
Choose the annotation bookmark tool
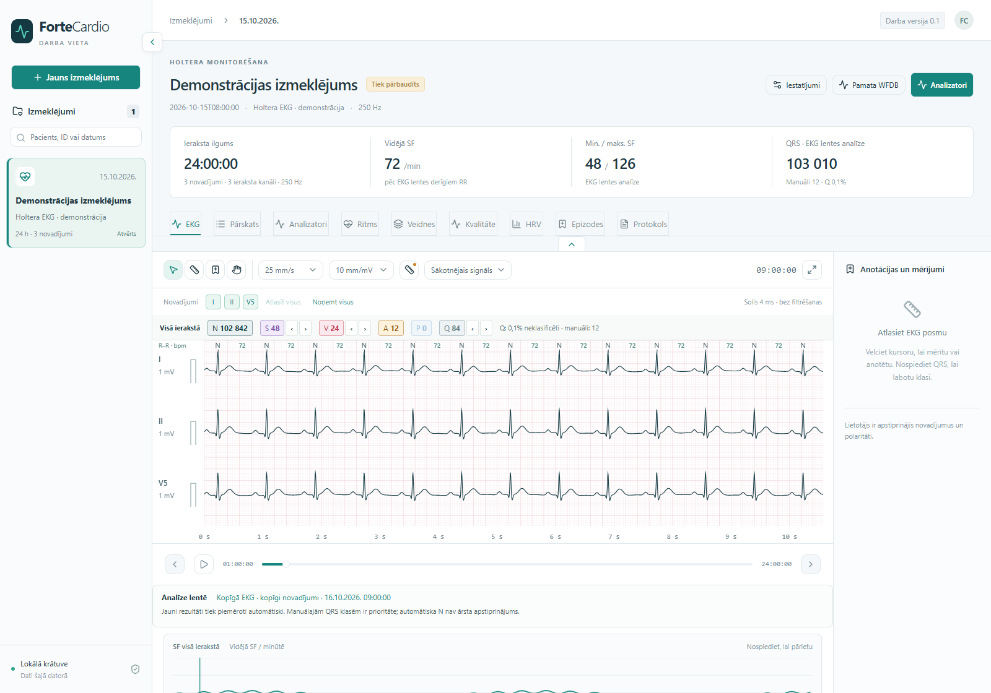point(216,270)
